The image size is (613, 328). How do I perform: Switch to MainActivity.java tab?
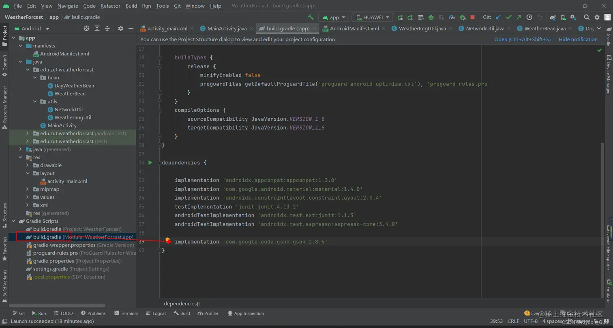point(227,28)
